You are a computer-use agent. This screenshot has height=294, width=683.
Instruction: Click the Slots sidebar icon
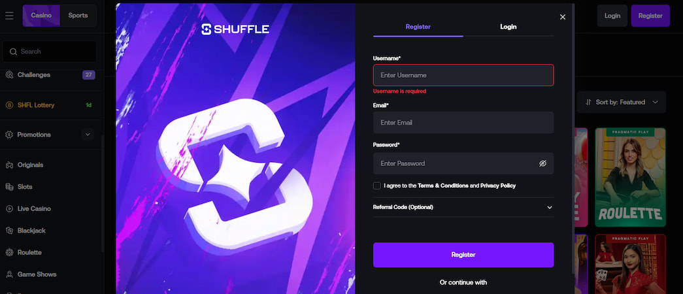pyautogui.click(x=9, y=187)
